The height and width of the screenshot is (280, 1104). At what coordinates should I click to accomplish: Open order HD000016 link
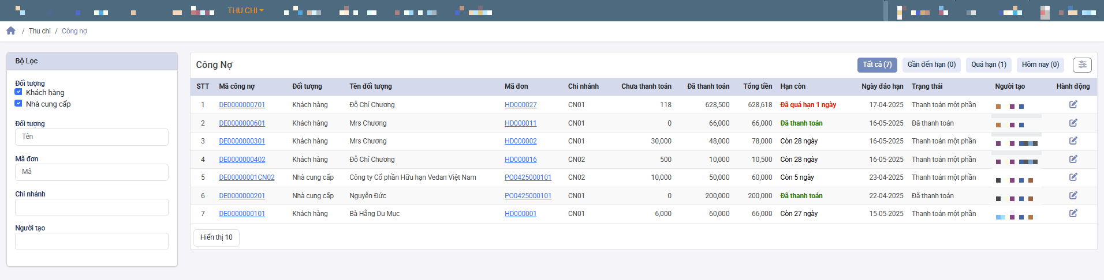[x=521, y=160]
